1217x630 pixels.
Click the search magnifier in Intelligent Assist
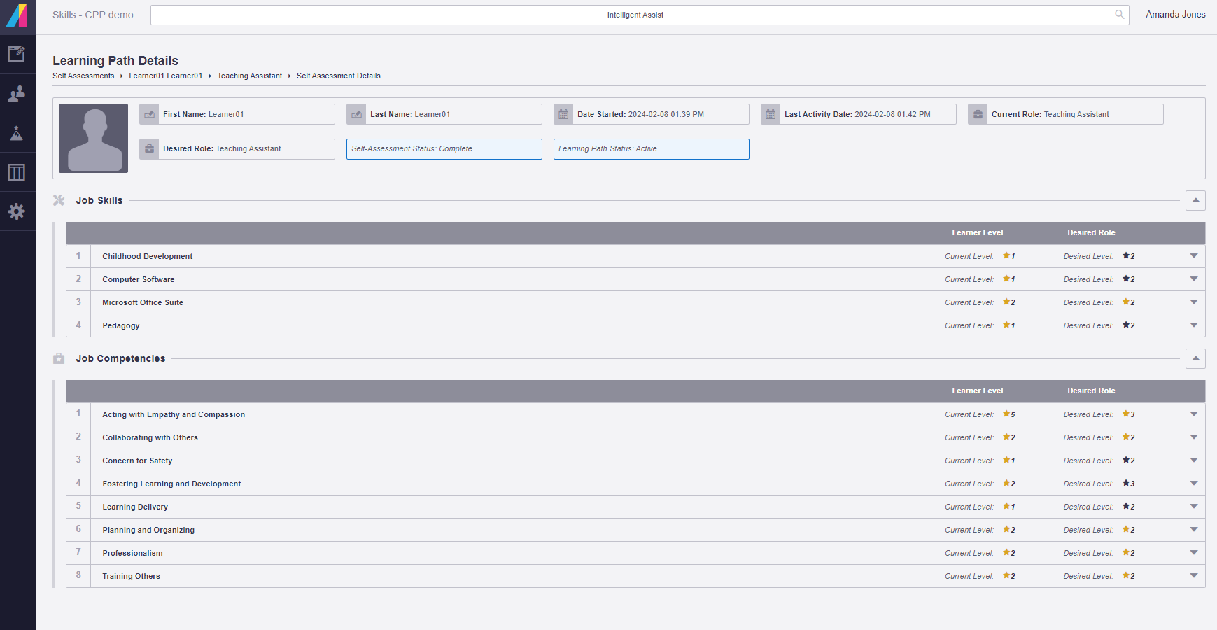tap(1119, 15)
